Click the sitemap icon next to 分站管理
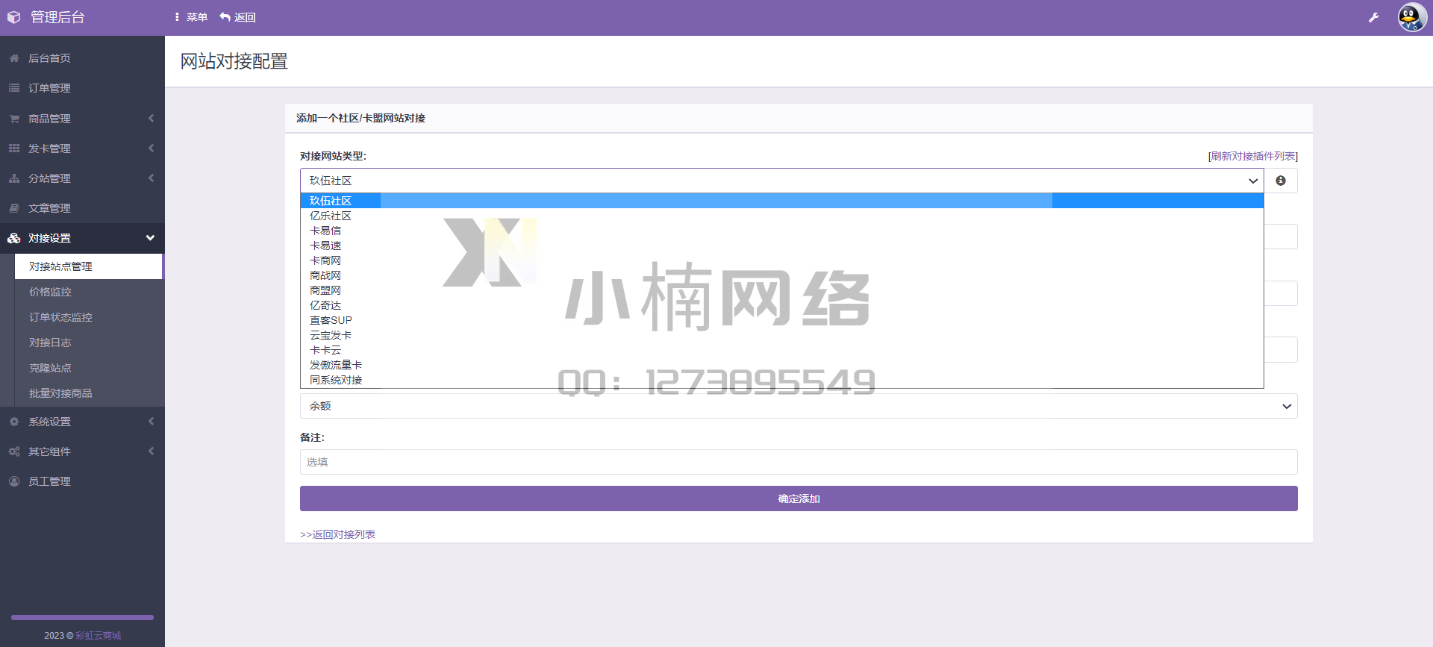This screenshot has width=1433, height=647. [x=14, y=178]
